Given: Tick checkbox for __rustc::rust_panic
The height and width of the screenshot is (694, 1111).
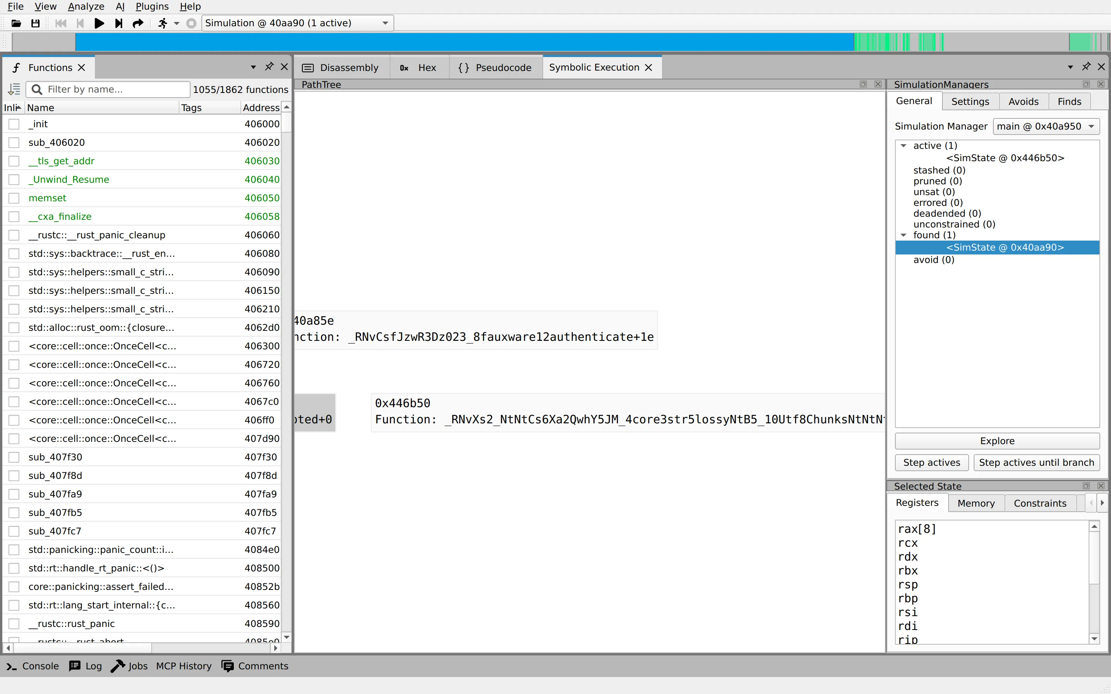Looking at the screenshot, I should 14,624.
